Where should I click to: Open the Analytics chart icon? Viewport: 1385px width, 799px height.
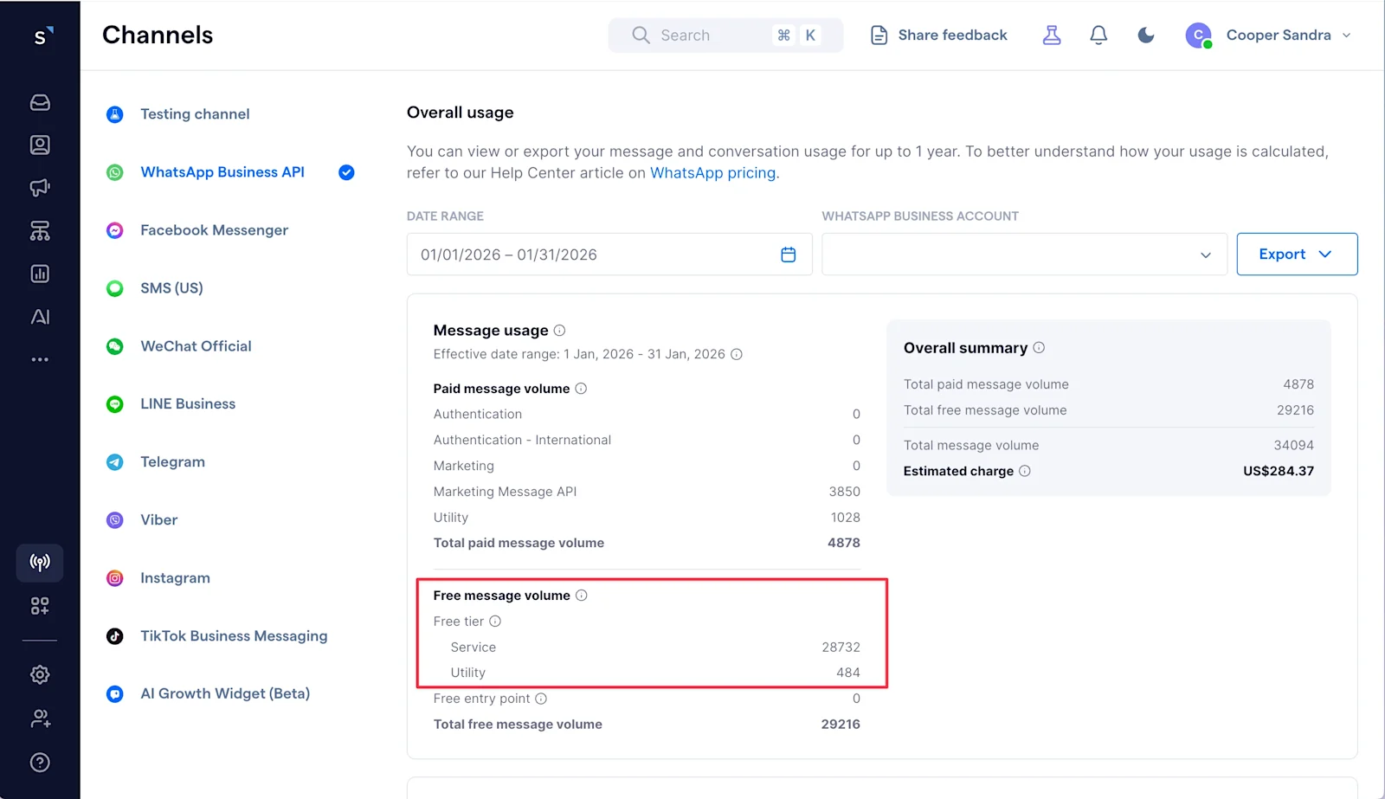click(x=40, y=274)
